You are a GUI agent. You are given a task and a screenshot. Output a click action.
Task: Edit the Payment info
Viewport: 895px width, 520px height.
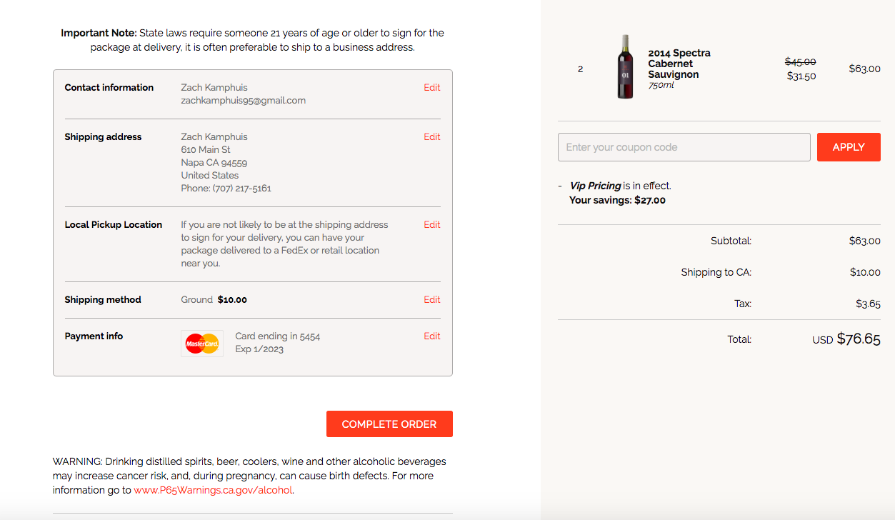click(x=431, y=336)
